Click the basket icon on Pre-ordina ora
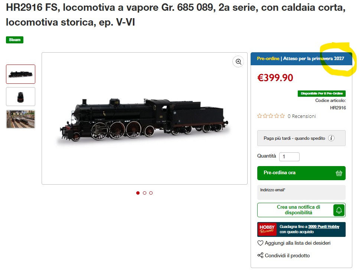 pyautogui.click(x=339, y=173)
